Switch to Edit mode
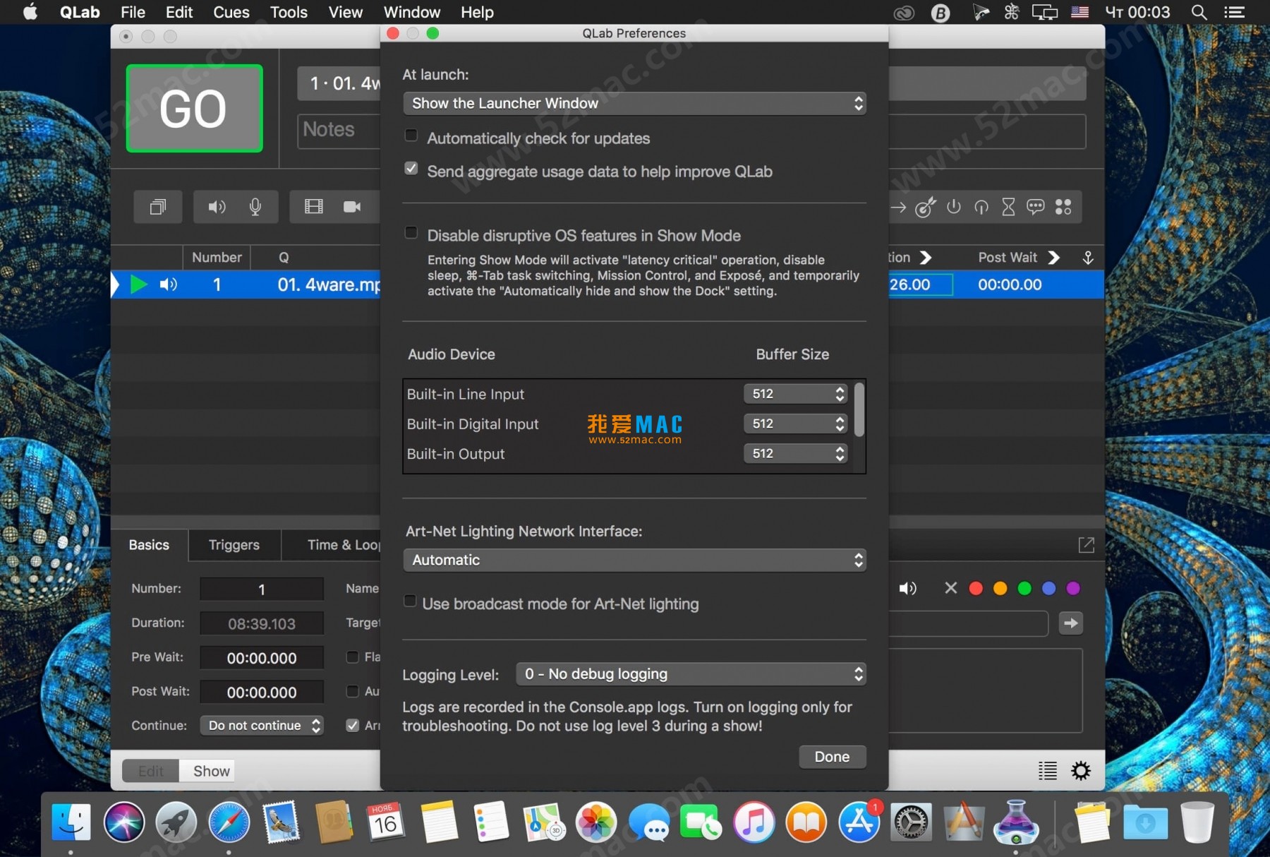The width and height of the screenshot is (1270, 857). click(x=151, y=771)
